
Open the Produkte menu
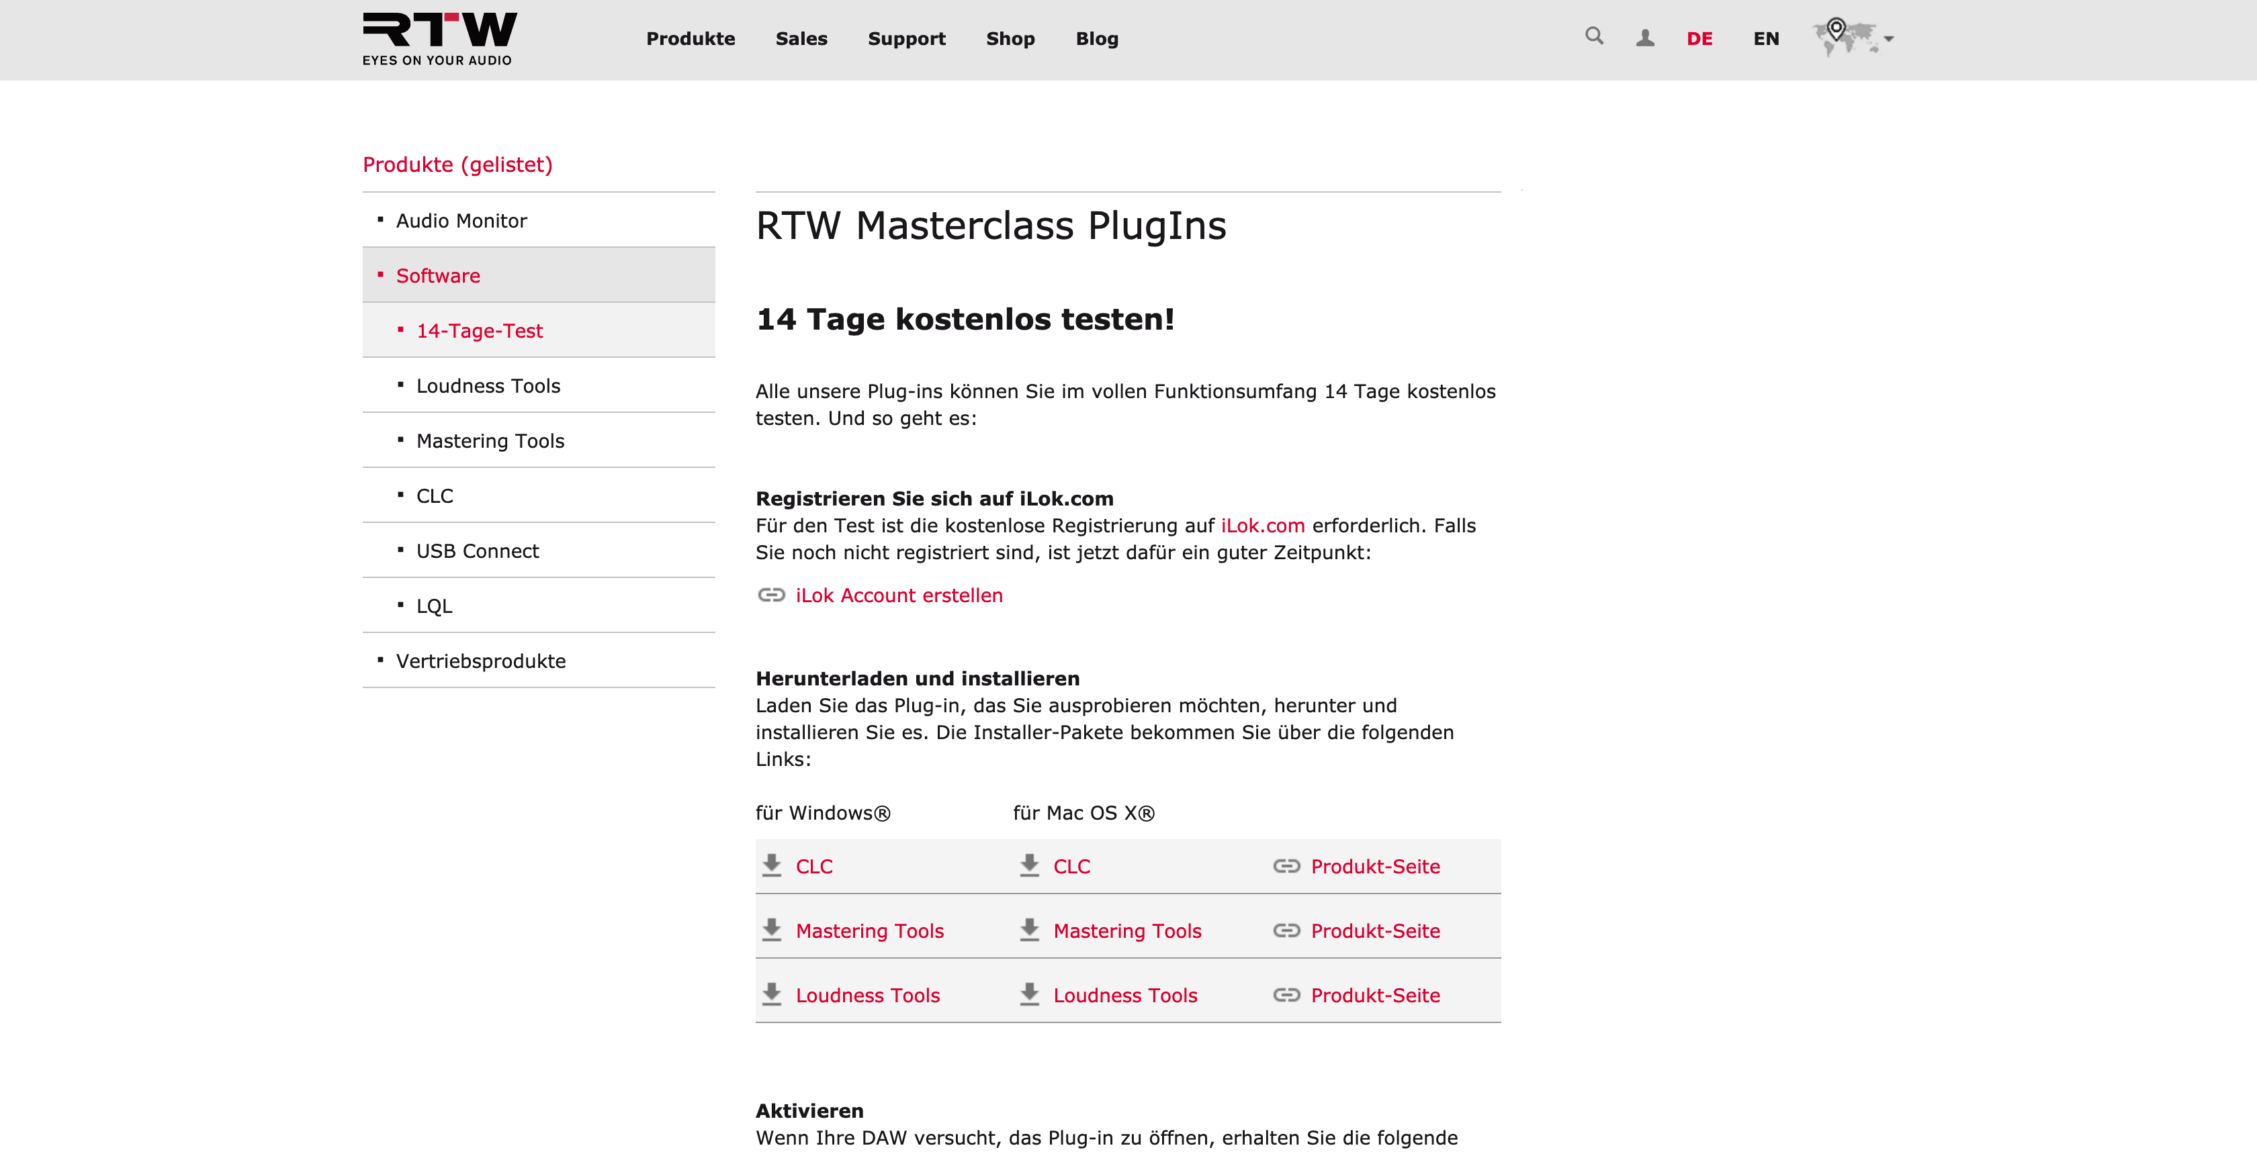pos(691,38)
